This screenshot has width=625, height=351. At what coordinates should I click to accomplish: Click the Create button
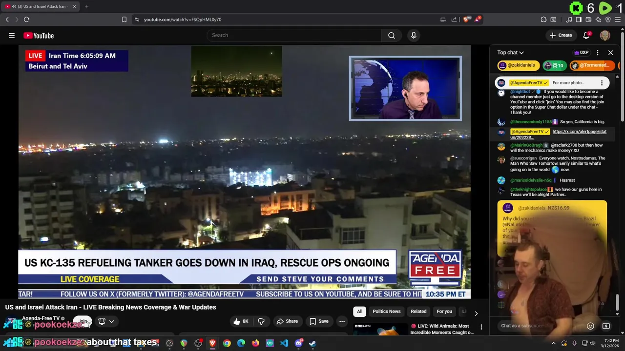561,35
